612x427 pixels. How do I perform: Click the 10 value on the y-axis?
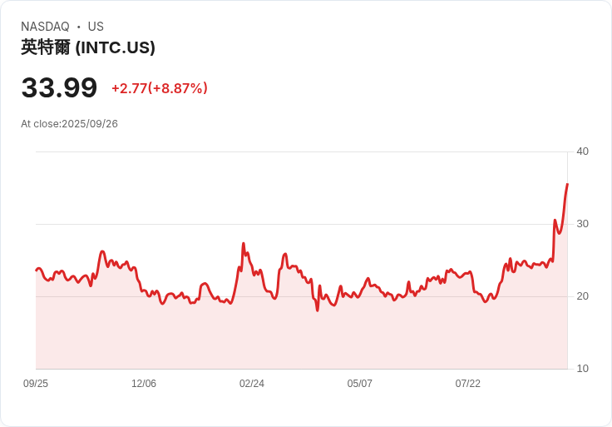(582, 369)
